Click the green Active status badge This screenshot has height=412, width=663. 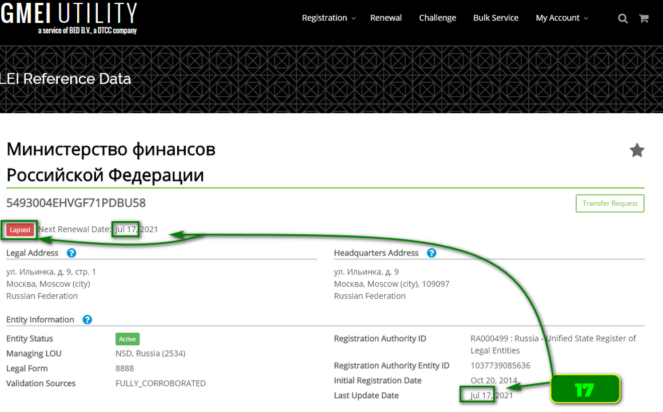coord(127,339)
